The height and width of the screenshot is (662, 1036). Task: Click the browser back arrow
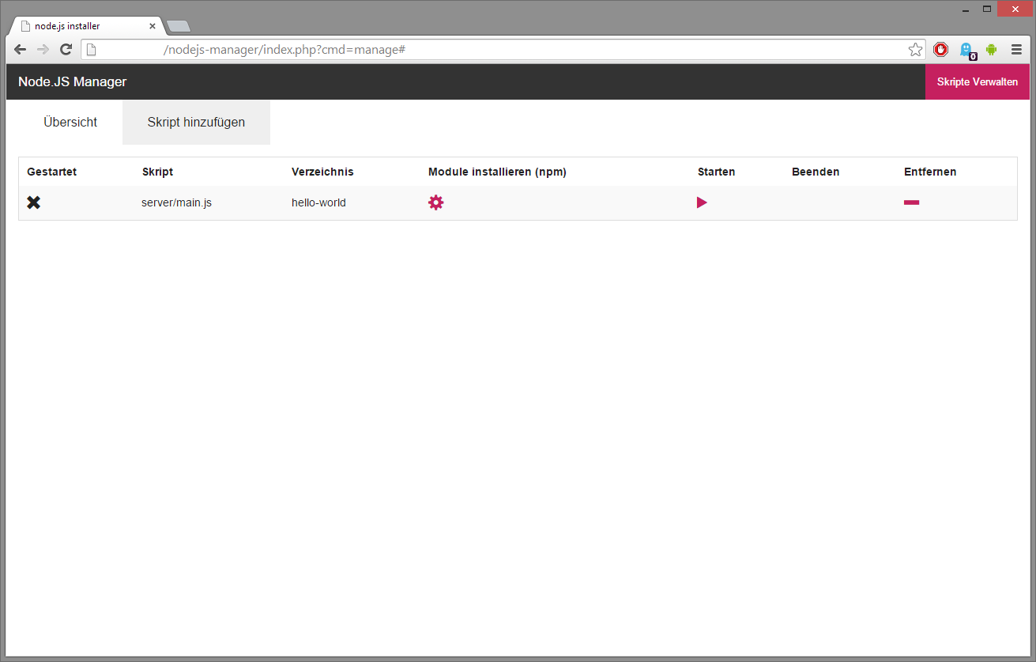[x=20, y=50]
